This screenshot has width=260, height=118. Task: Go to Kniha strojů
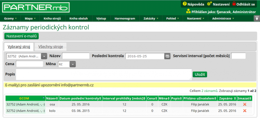pos(52,19)
